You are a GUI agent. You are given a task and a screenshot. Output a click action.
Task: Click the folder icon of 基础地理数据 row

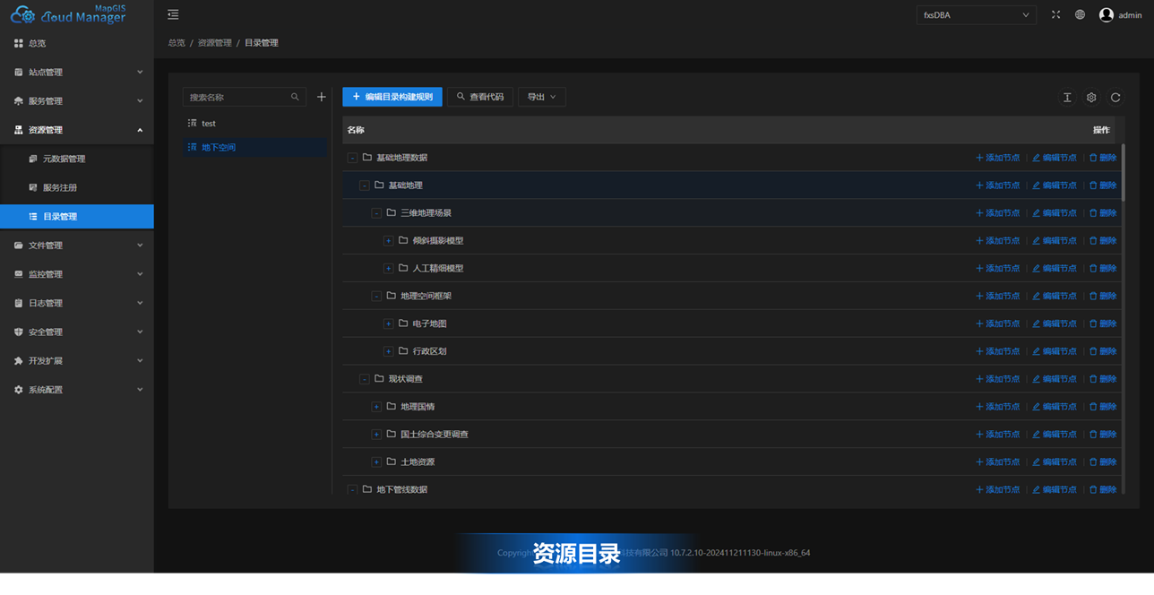(x=367, y=157)
